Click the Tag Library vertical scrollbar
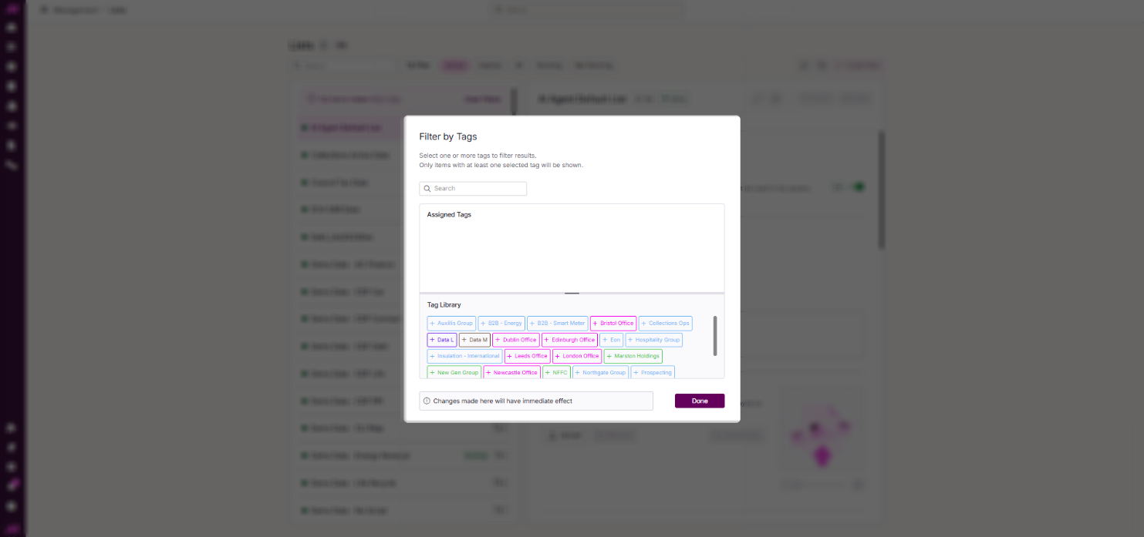1144x537 pixels. (715, 336)
